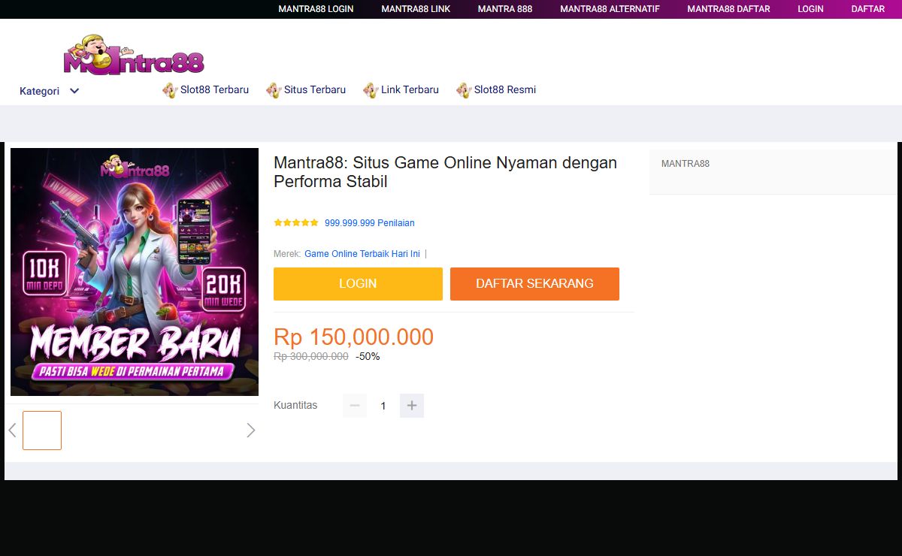
Task: Open the MANTRA88 LOGIN top link
Action: (316, 9)
